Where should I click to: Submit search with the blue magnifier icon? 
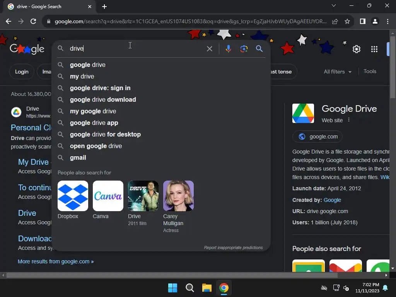(259, 48)
